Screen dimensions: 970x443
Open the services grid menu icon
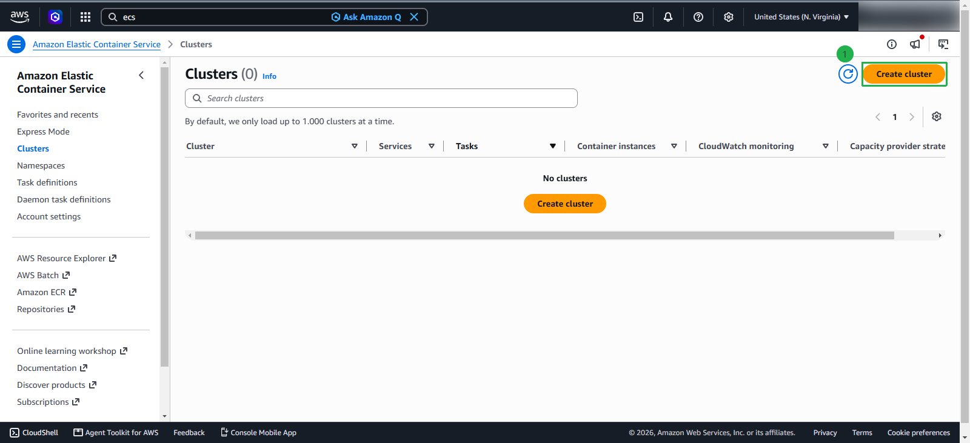85,17
